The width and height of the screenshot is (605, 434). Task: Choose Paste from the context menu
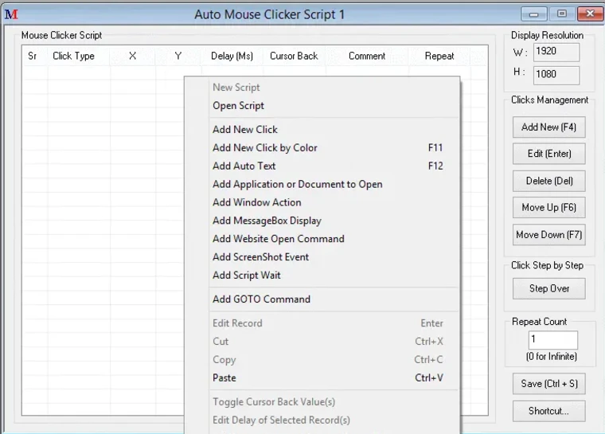(x=224, y=378)
